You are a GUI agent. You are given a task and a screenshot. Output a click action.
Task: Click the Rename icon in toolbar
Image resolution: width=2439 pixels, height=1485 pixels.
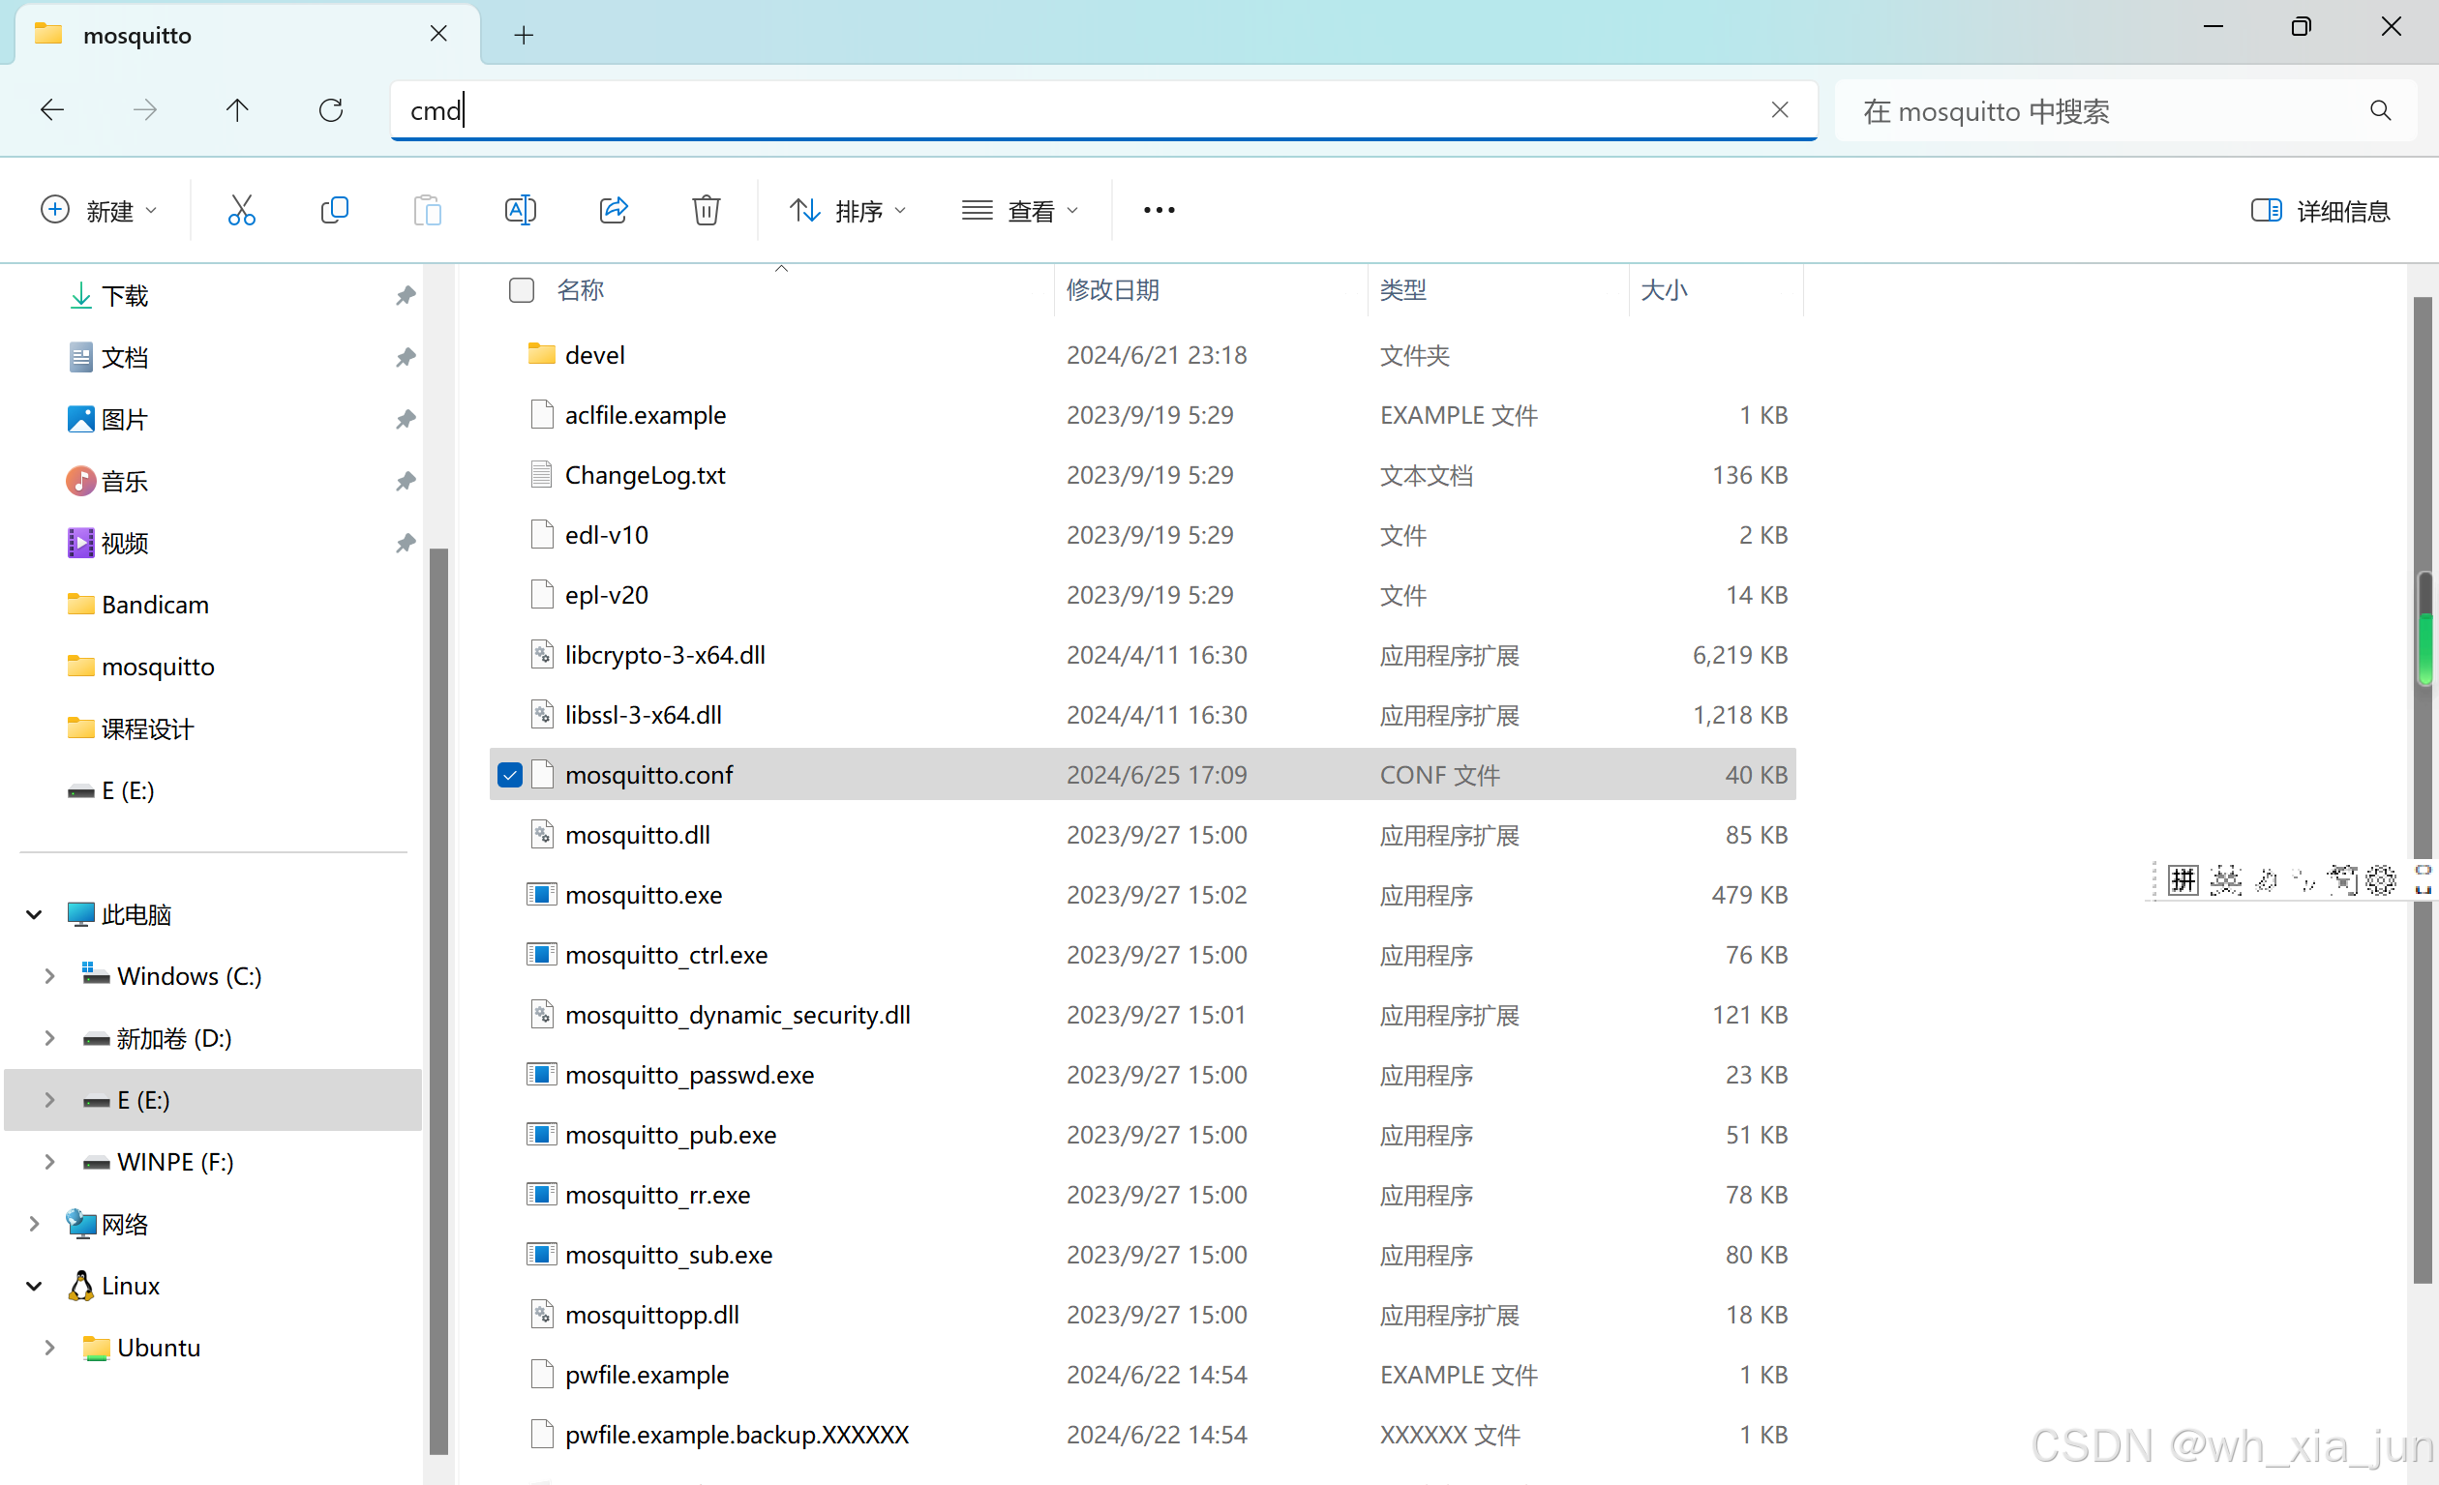click(x=520, y=210)
